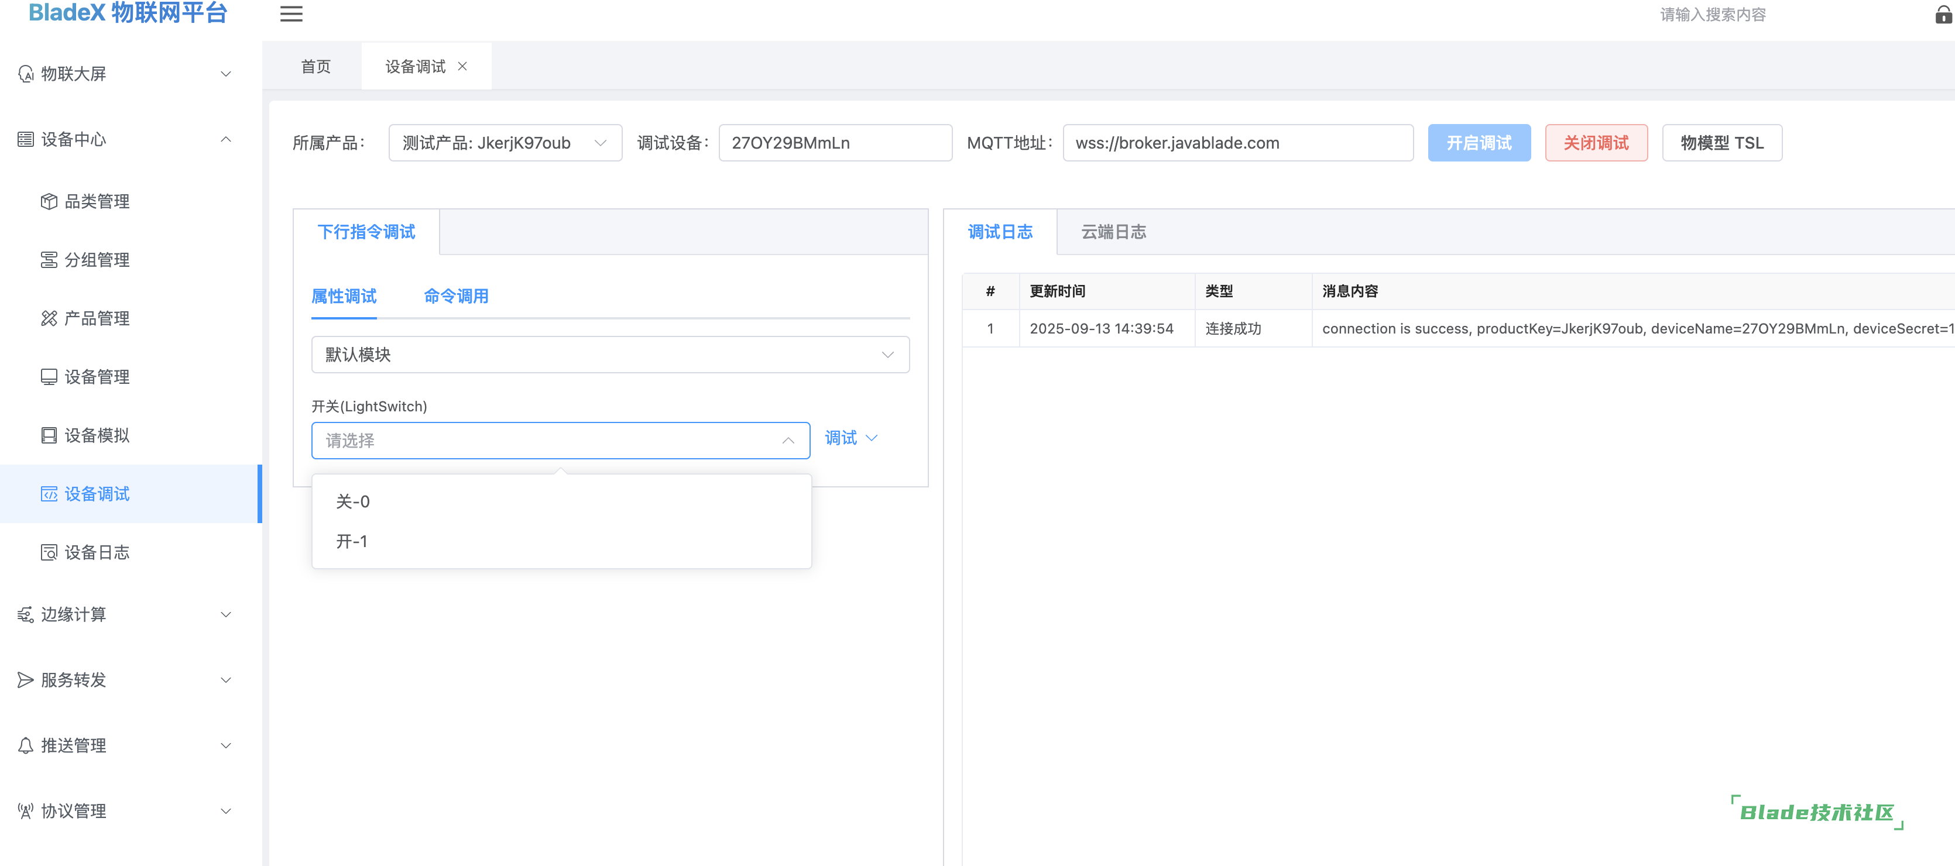Click the 协议管理 antenna icon
This screenshot has height=866, width=1955.
click(x=26, y=812)
